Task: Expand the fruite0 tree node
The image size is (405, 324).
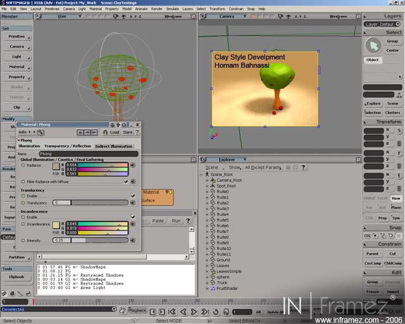Action: tap(206, 191)
